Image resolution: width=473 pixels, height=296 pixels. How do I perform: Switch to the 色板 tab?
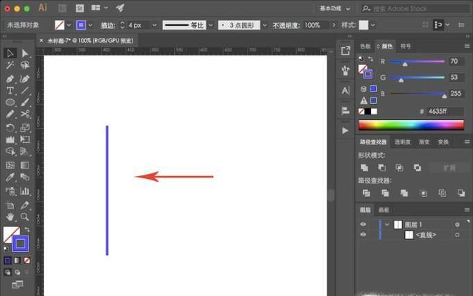[365, 46]
